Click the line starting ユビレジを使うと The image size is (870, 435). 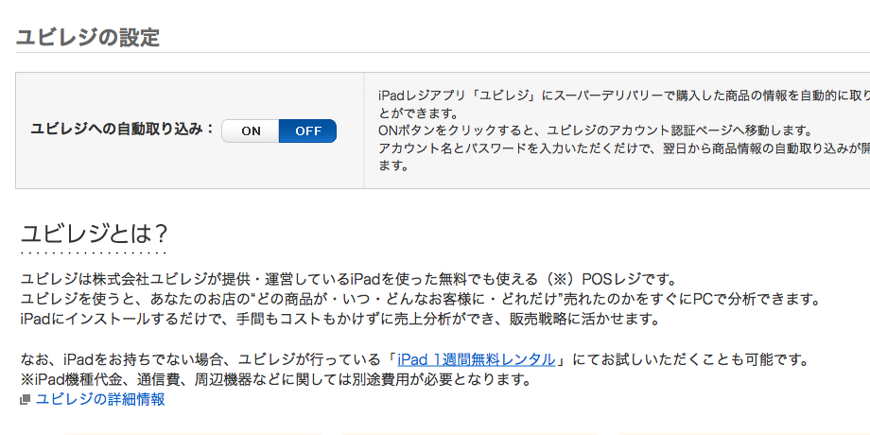click(420, 300)
